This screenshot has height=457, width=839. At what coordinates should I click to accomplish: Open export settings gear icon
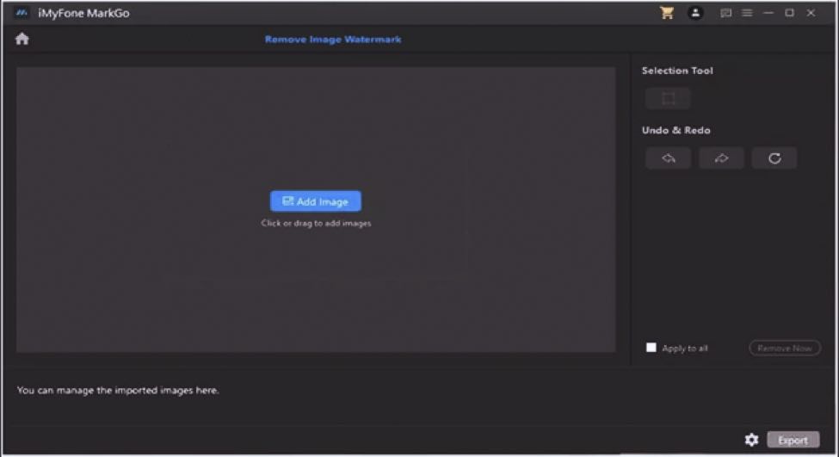751,440
